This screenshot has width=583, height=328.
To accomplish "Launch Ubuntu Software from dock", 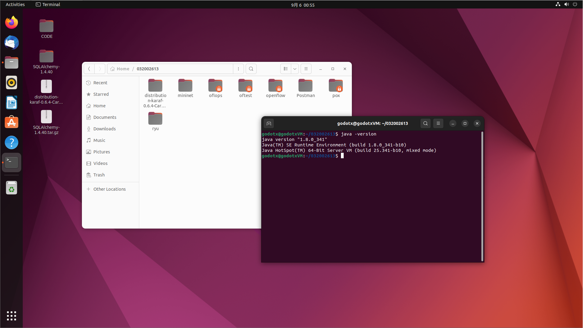I will click(x=12, y=122).
